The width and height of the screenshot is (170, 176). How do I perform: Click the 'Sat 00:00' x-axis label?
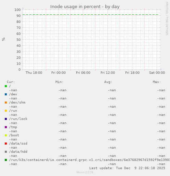(157, 73)
